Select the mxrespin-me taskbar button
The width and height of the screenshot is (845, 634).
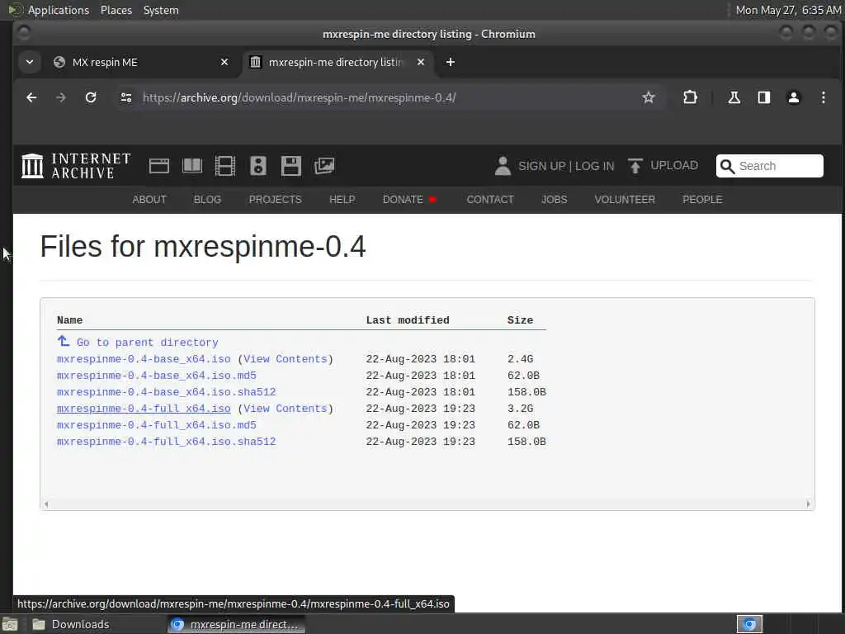click(236, 624)
